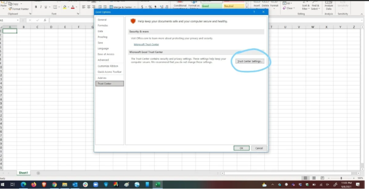Open the Customize Ribbon options page

click(x=108, y=66)
